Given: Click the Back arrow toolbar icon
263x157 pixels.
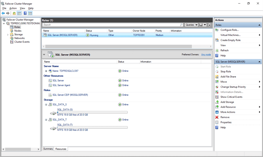Looking at the screenshot, I should pos(3,13).
